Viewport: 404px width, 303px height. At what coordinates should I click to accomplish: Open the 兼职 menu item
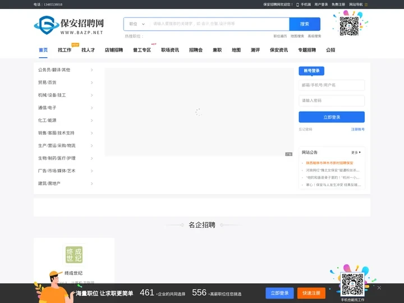[x=217, y=50]
